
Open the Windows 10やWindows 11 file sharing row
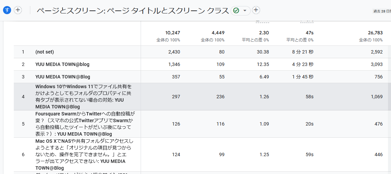(83, 97)
